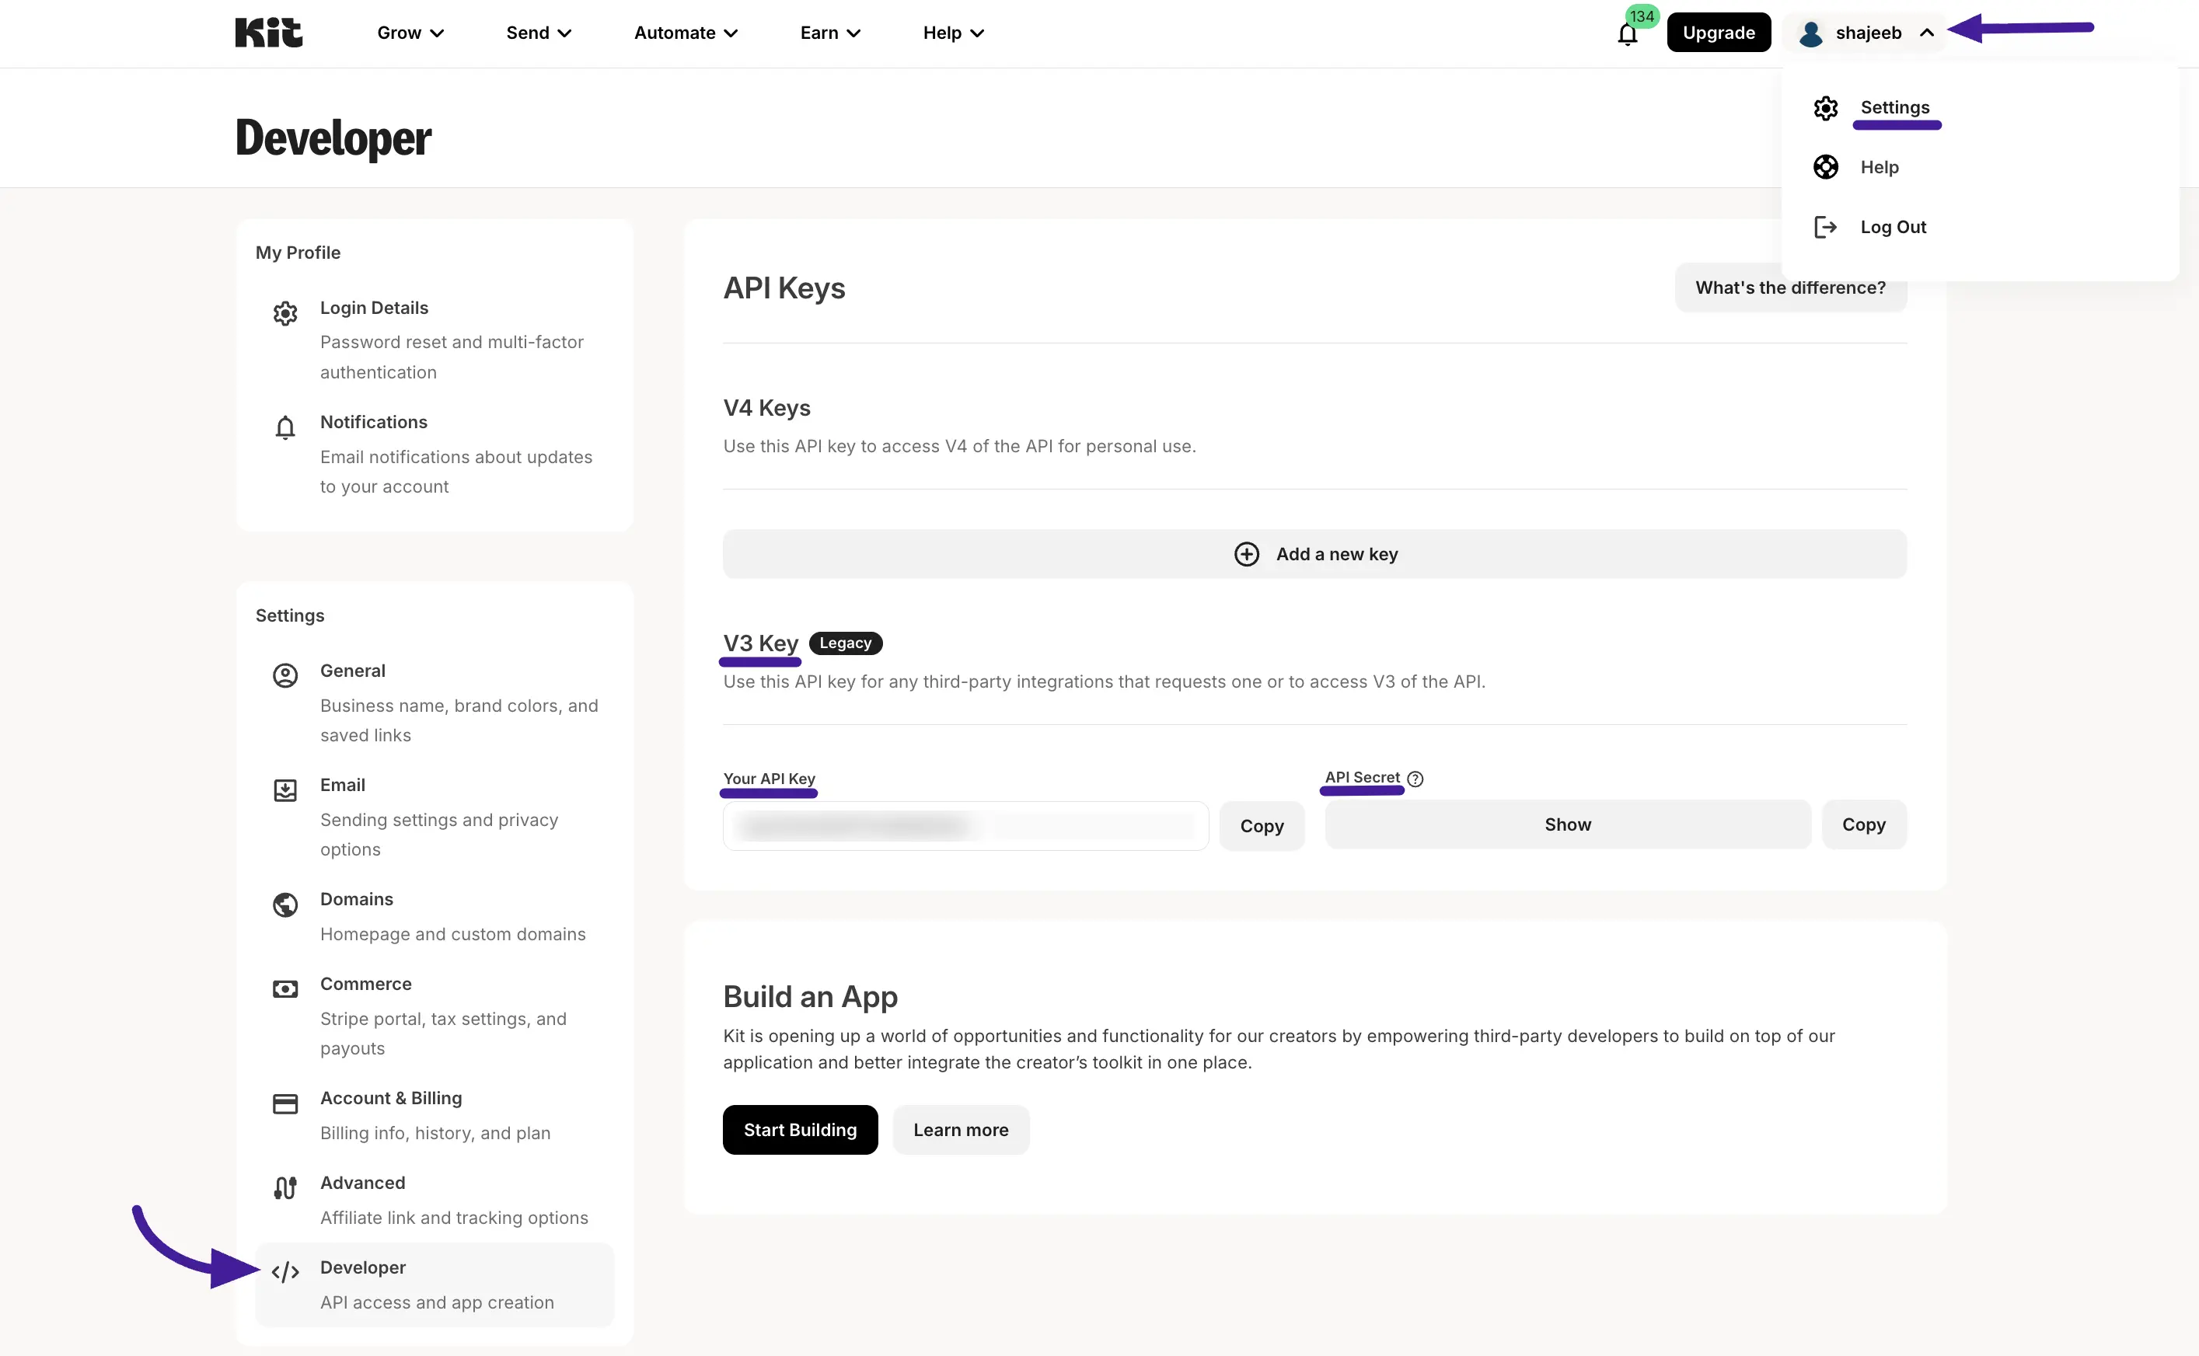This screenshot has height=1356, width=2199.
Task: Click the Domains globe icon
Action: [x=285, y=905]
